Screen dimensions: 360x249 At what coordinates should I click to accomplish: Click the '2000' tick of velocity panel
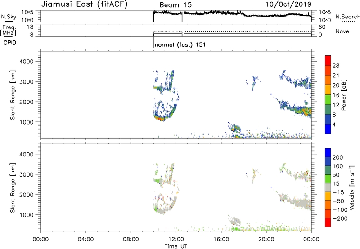tap(27, 195)
